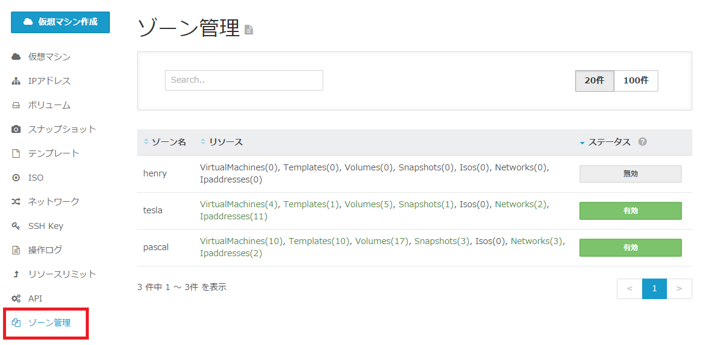Click into the Search field
This screenshot has height=345, width=708.
[x=243, y=80]
